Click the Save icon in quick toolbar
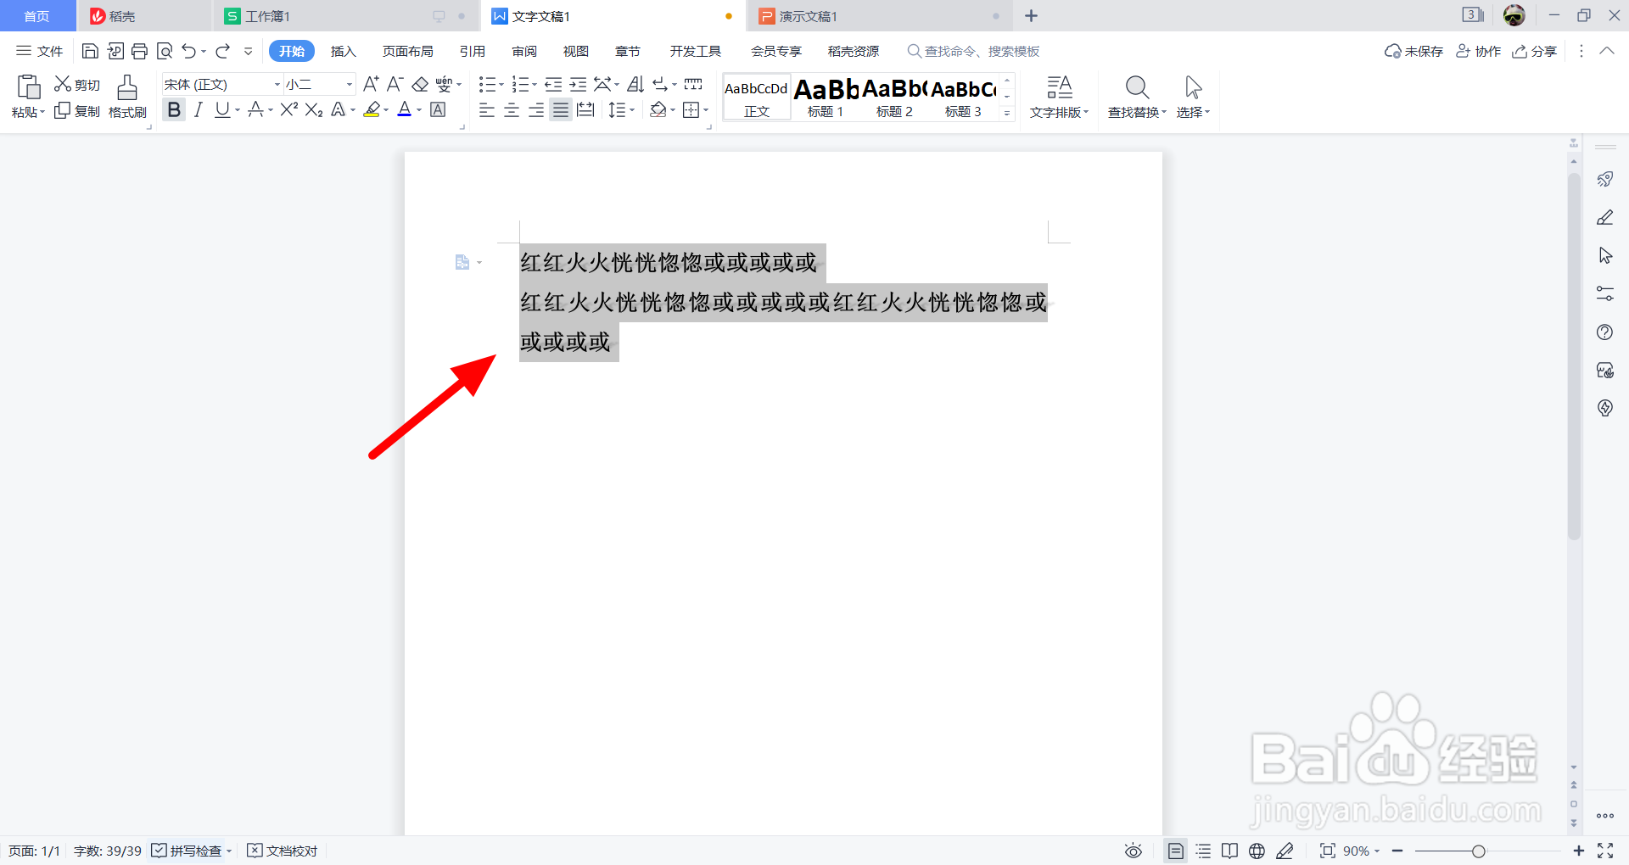This screenshot has width=1629, height=865. pyautogui.click(x=90, y=51)
